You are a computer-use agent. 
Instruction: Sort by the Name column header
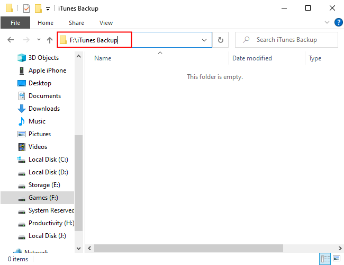point(103,58)
